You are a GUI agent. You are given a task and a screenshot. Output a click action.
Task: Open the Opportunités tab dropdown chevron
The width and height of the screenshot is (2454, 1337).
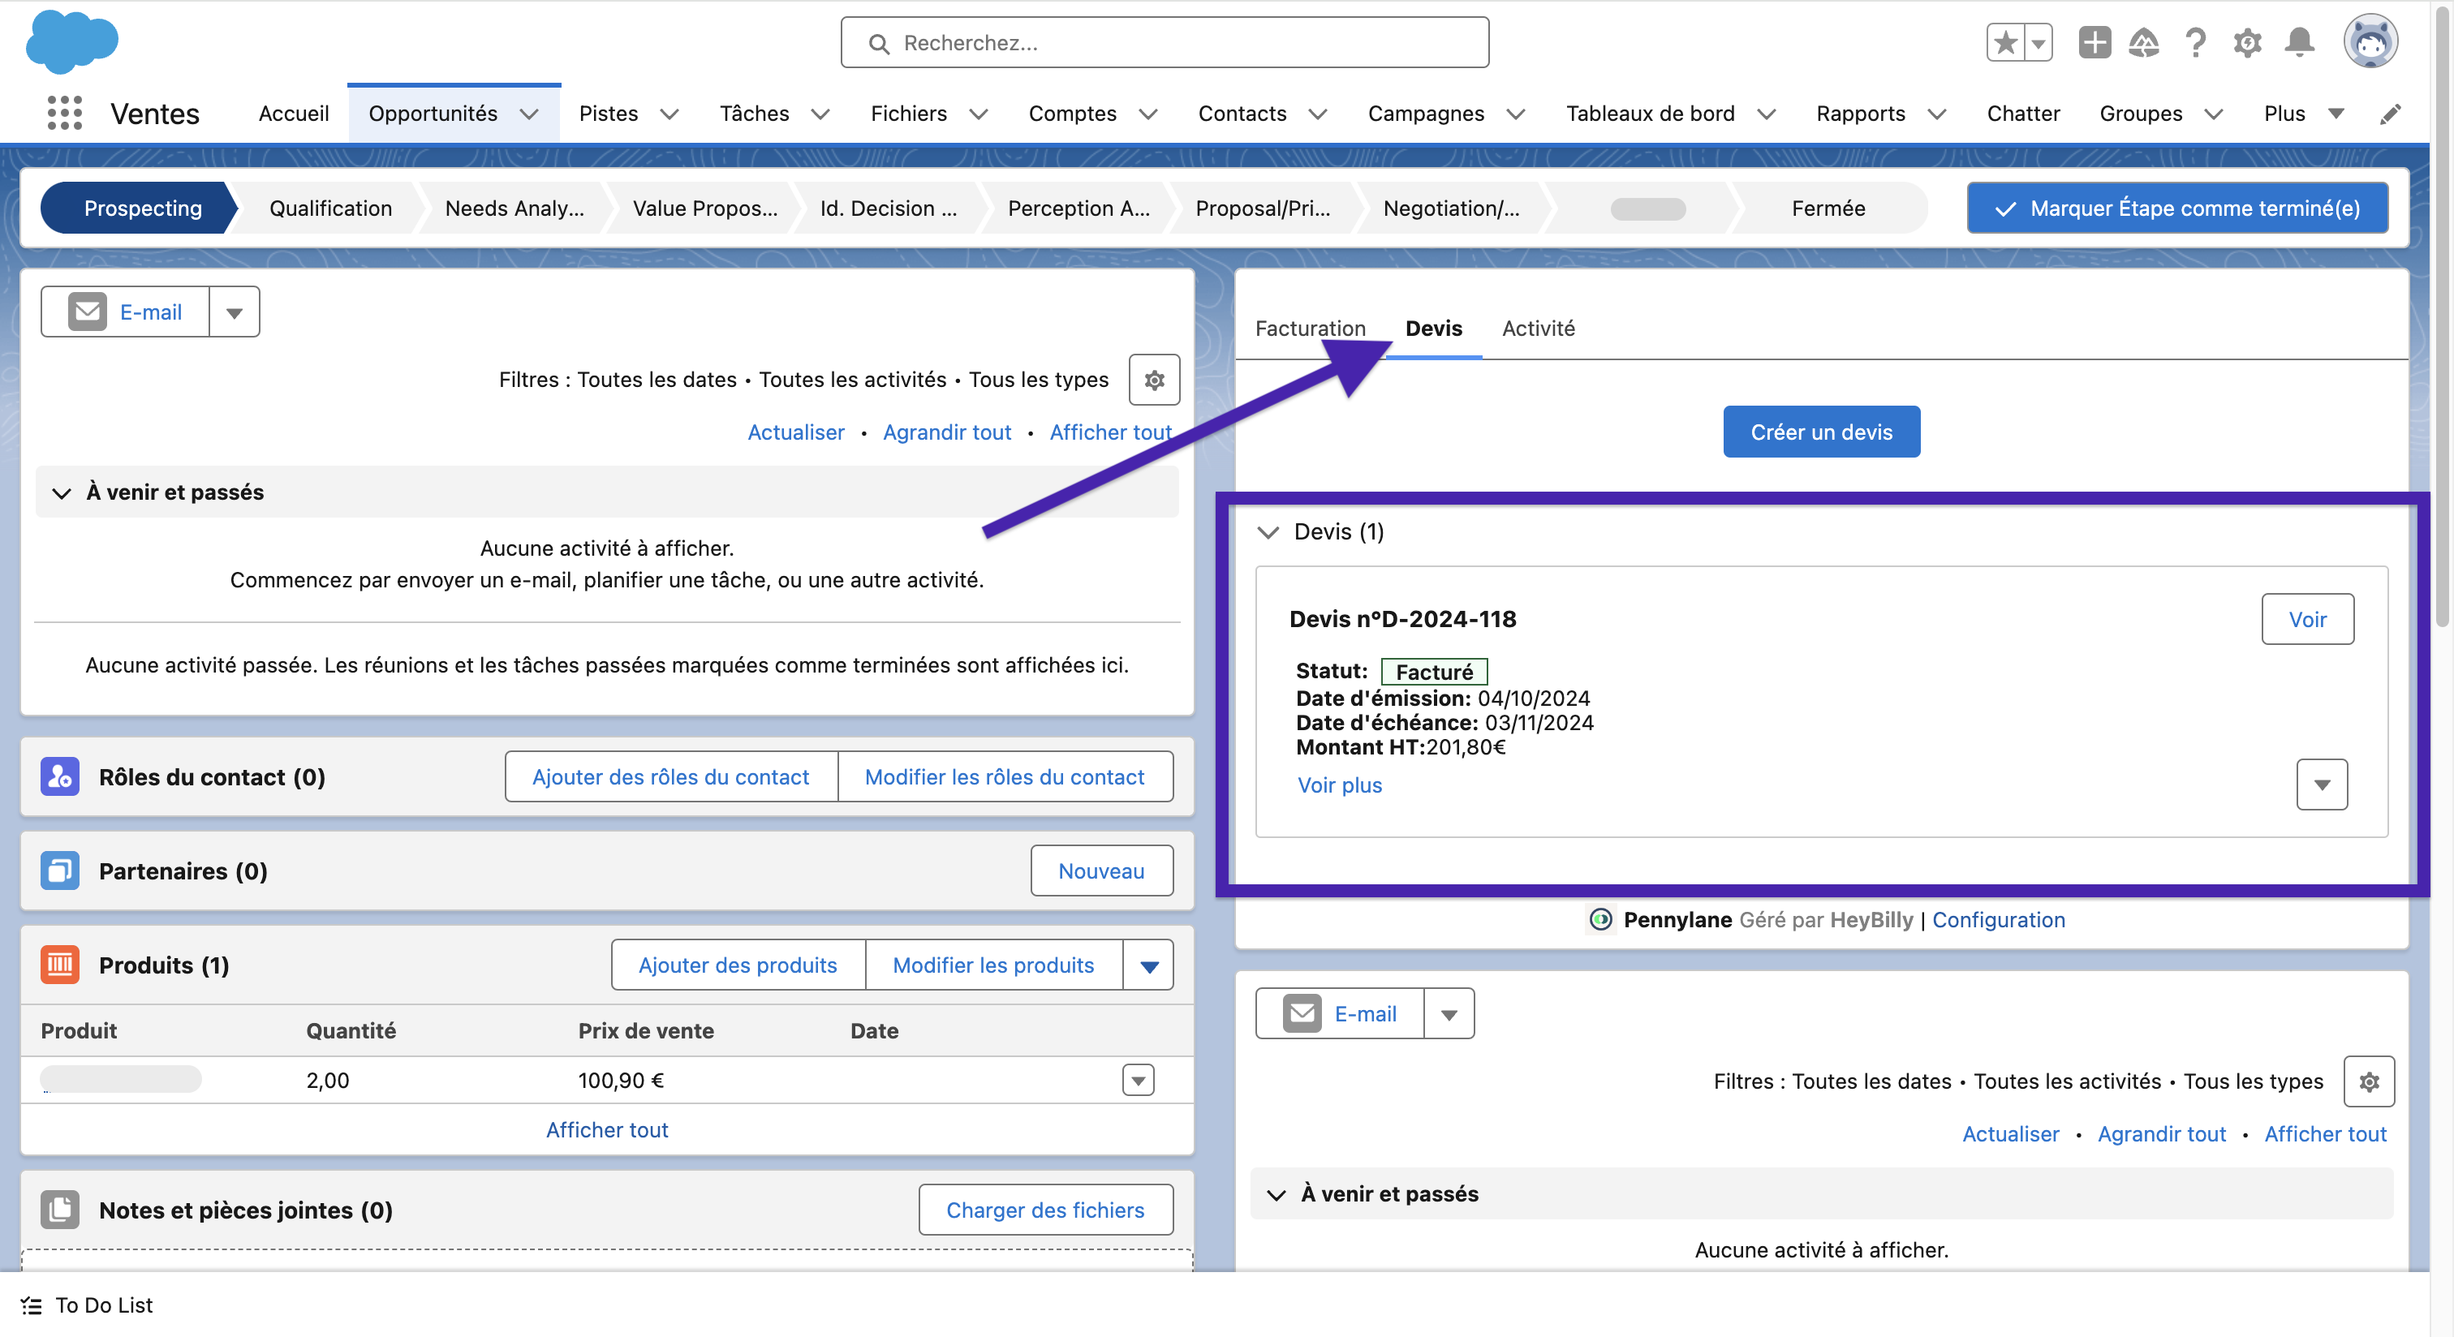tap(529, 114)
